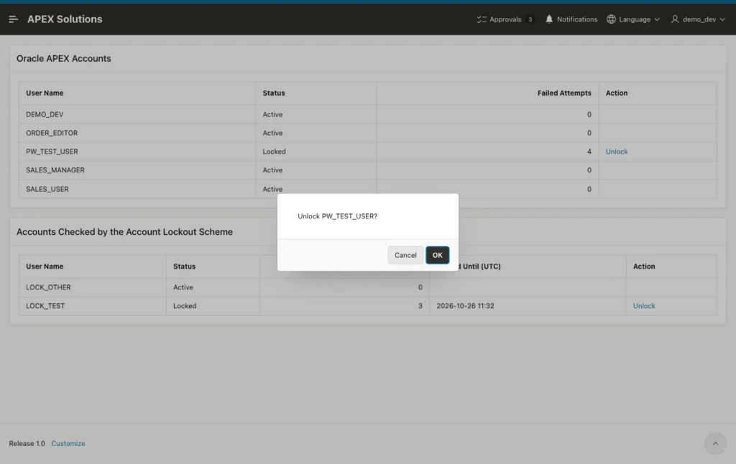The image size is (736, 464).
Task: Confirm the unlock with OK
Action: point(437,255)
